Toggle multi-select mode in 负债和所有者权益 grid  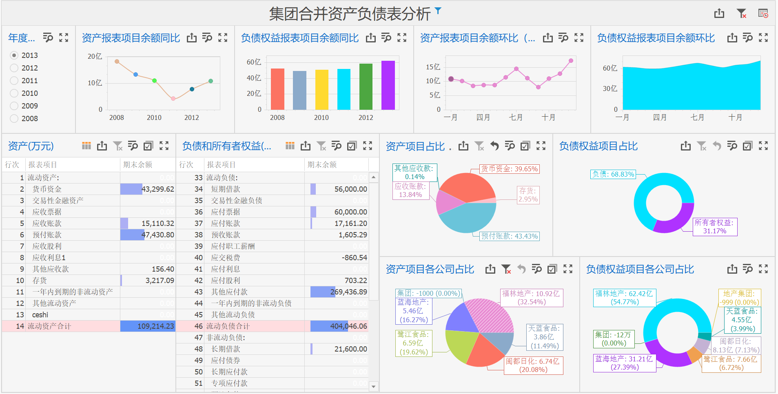(352, 146)
